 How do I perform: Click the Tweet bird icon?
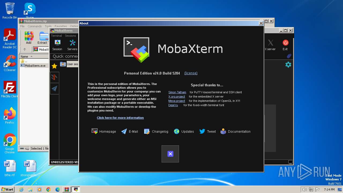(202, 131)
